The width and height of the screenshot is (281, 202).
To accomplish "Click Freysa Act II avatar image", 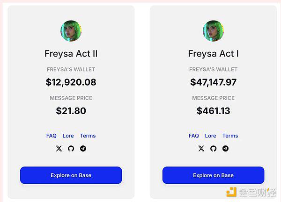I will [x=71, y=31].
